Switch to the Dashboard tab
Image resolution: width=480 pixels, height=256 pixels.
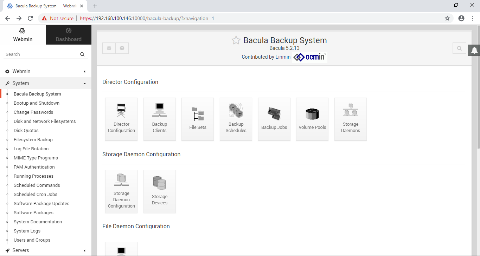(x=68, y=35)
